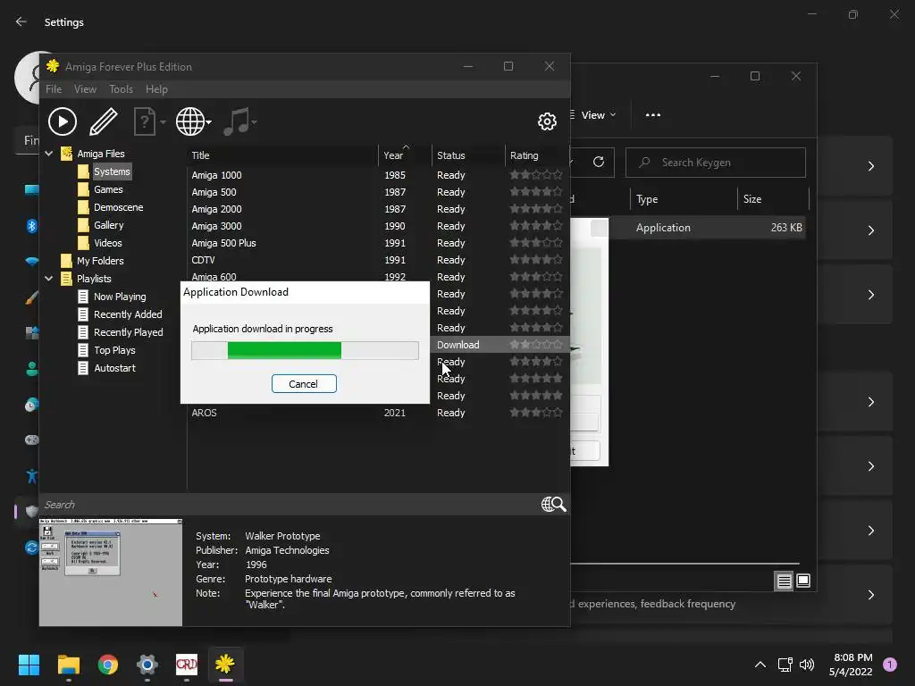
Task: Select the Amiga 3000 row
Action: point(378,226)
